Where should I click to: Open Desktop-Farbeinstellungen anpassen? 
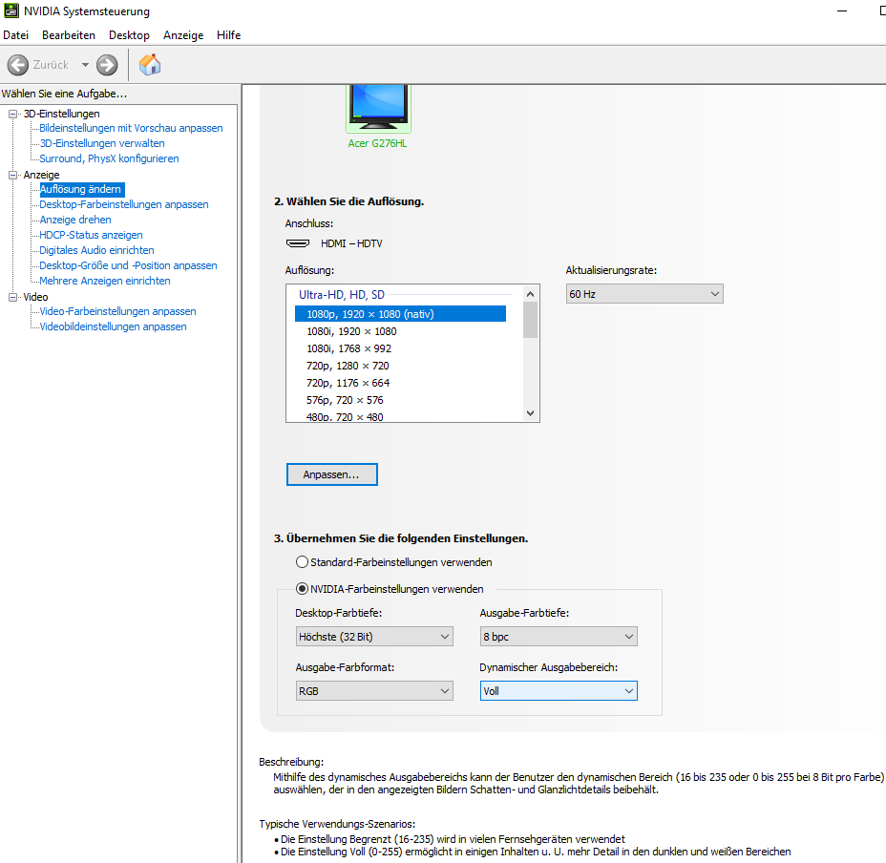[x=124, y=204]
